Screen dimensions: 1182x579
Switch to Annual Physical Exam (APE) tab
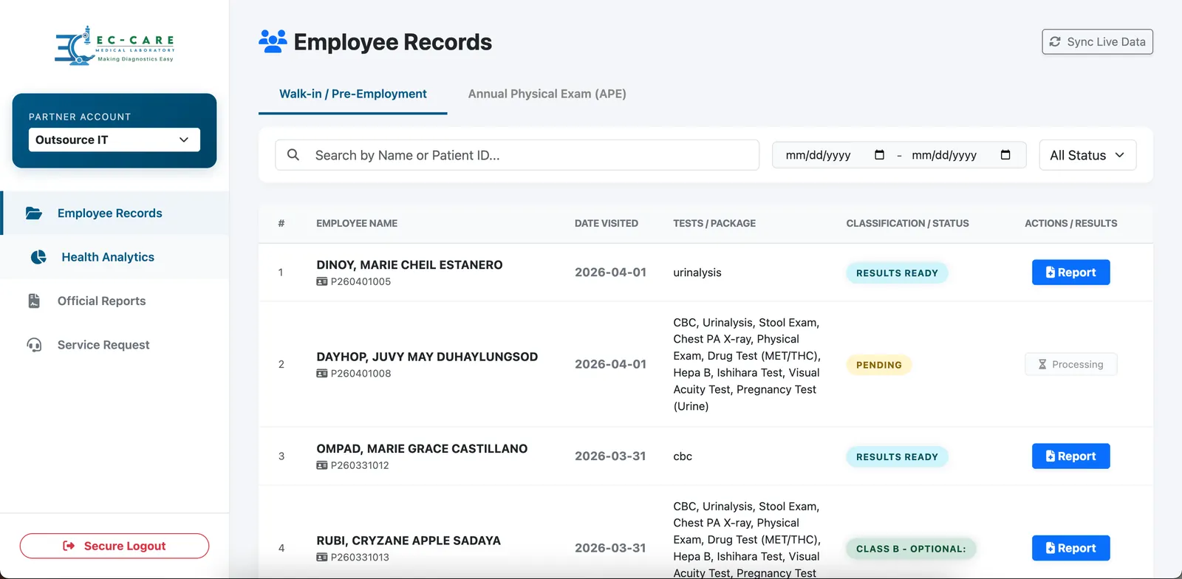pyautogui.click(x=547, y=94)
